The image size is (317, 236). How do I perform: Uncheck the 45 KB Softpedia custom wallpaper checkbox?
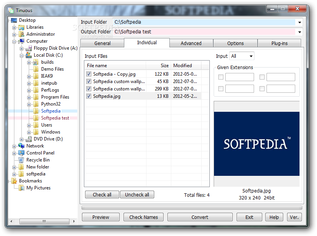coord(89,82)
